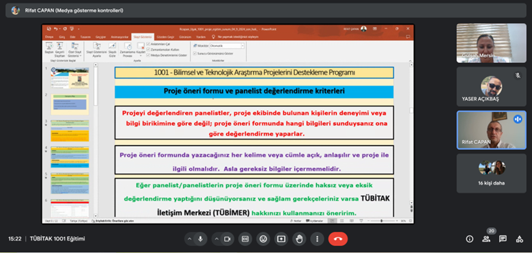532x253 pixels.
Task: Leave the call with red button
Action: pyautogui.click(x=338, y=239)
